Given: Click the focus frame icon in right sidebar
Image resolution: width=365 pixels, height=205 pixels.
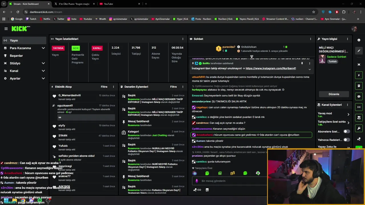Looking at the screenshot, I should click(359, 65).
